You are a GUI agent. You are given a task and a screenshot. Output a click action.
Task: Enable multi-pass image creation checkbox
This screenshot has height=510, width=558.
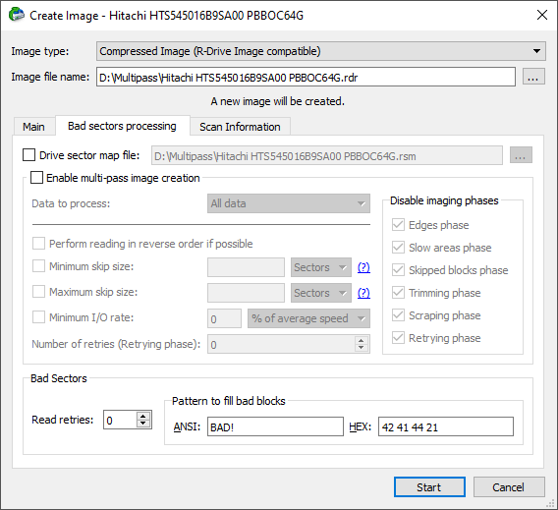(x=36, y=178)
